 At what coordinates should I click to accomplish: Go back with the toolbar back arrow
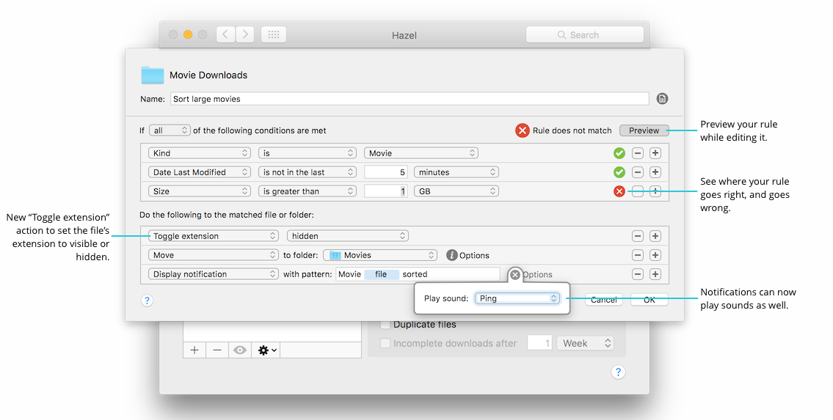coord(226,34)
